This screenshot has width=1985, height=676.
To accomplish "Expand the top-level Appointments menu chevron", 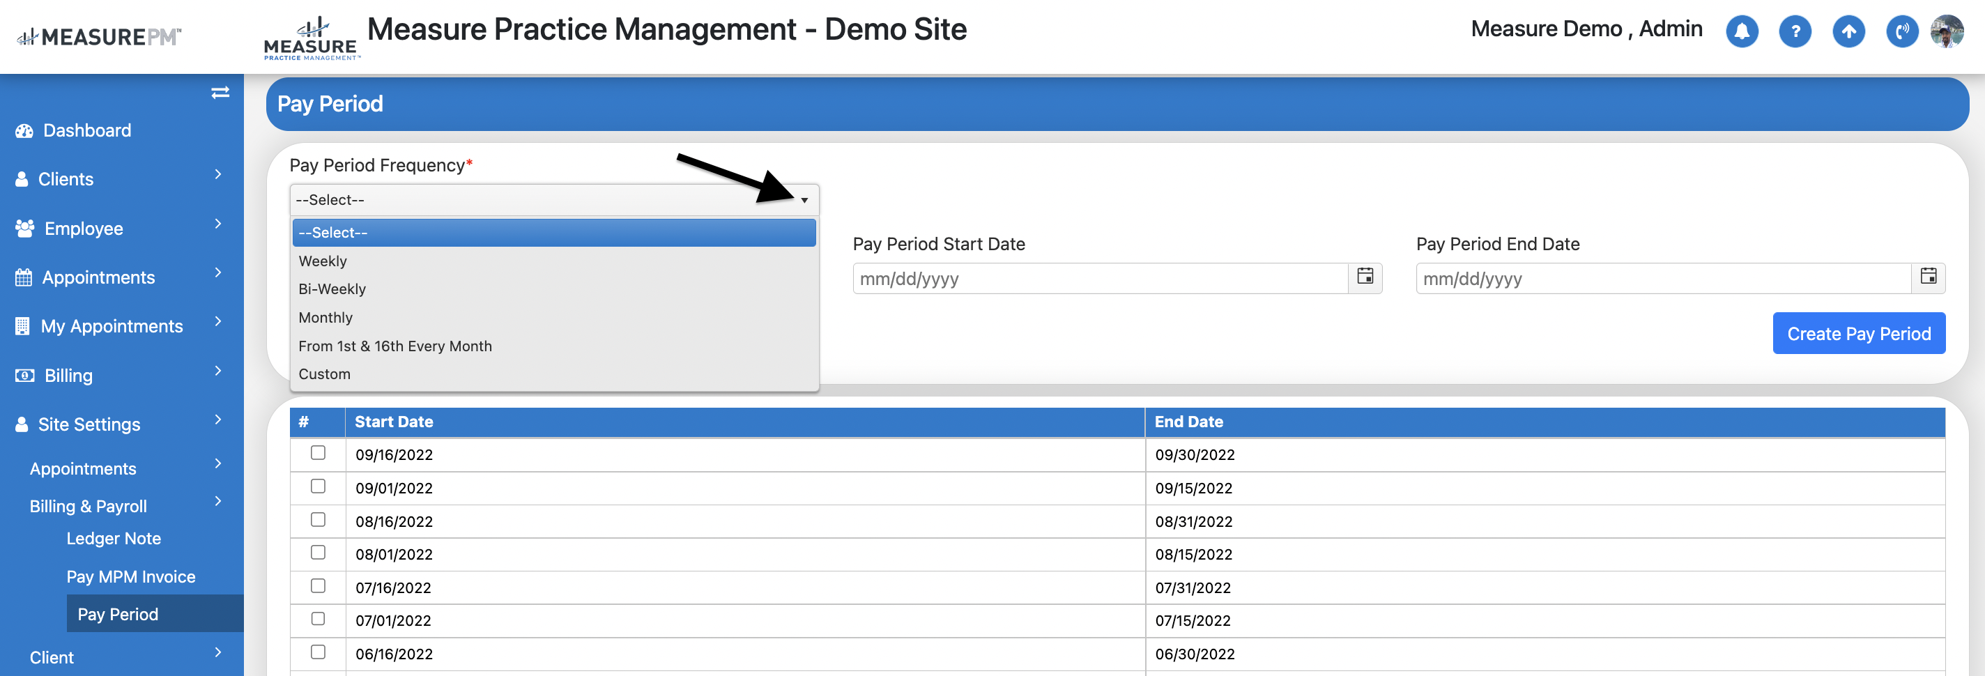I will 218,273.
